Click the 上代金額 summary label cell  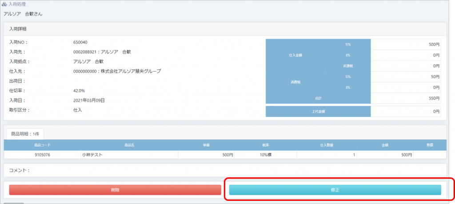pyautogui.click(x=318, y=111)
